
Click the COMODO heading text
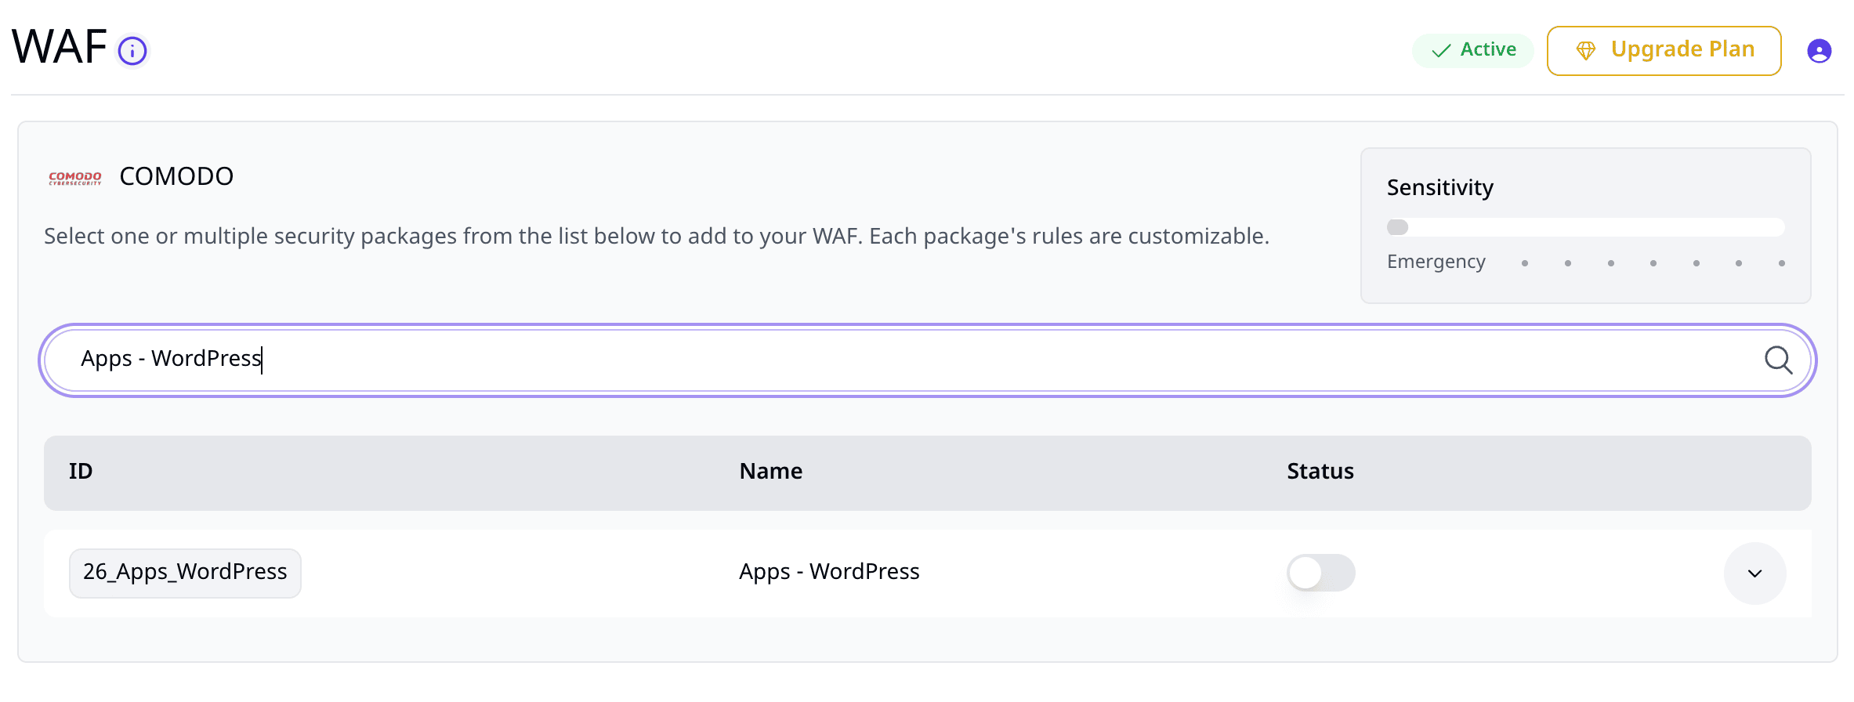click(x=176, y=177)
